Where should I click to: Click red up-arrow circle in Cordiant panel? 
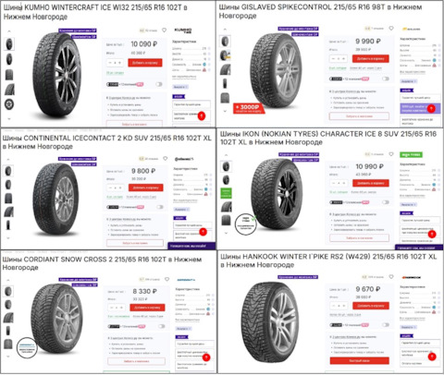click(x=206, y=357)
